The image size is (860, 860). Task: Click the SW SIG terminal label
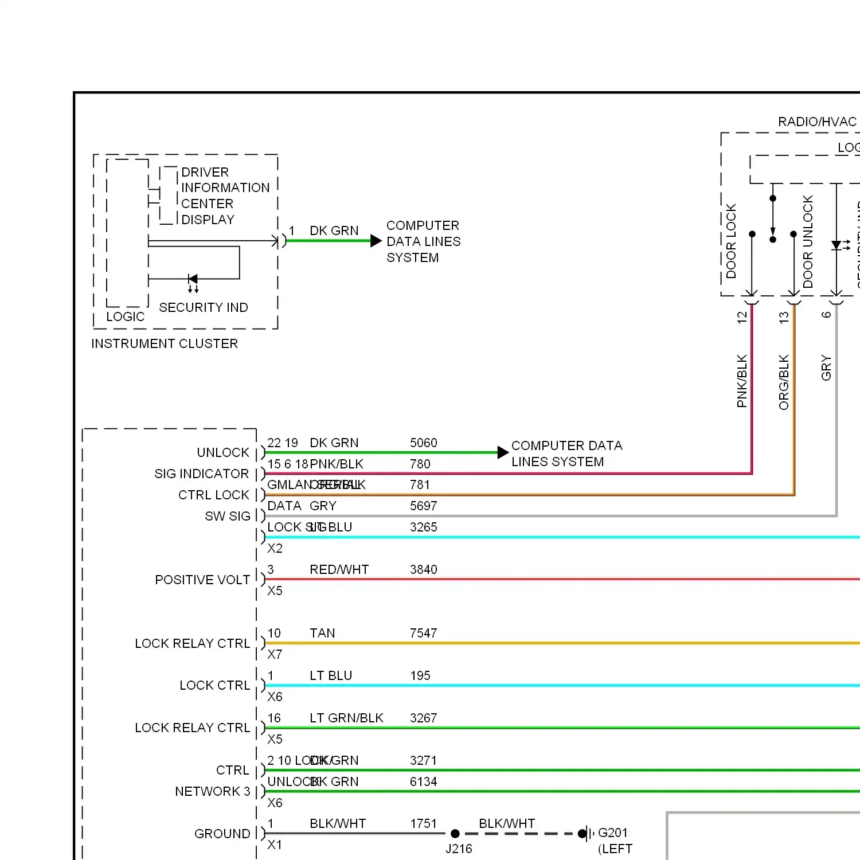point(228,516)
